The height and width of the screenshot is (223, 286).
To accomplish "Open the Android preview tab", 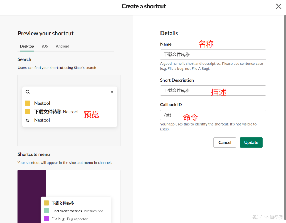I will [62, 46].
